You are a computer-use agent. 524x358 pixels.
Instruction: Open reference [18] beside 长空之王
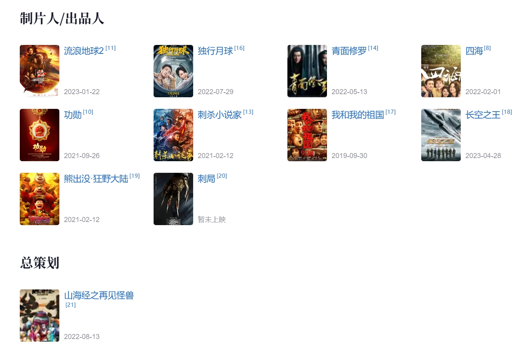tap(507, 112)
